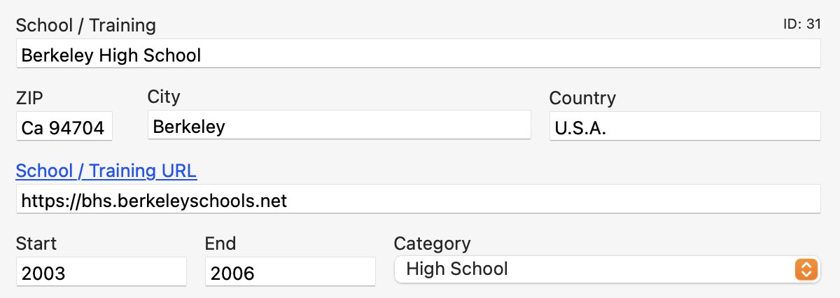
Task: Click the ZIP field containing Ca 94704
Action: [x=64, y=128]
